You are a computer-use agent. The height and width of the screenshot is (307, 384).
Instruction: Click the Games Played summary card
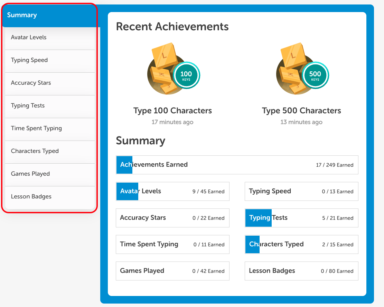coord(172,271)
